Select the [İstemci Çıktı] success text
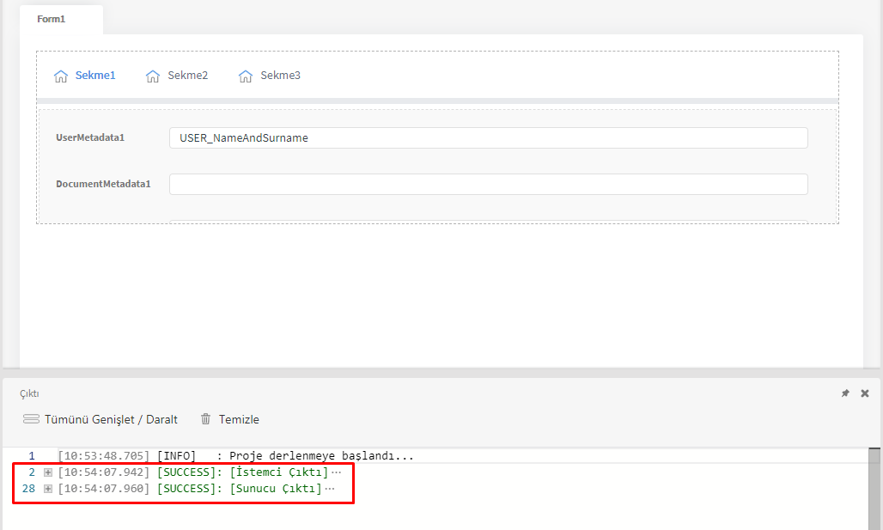The width and height of the screenshot is (883, 530). [x=279, y=472]
